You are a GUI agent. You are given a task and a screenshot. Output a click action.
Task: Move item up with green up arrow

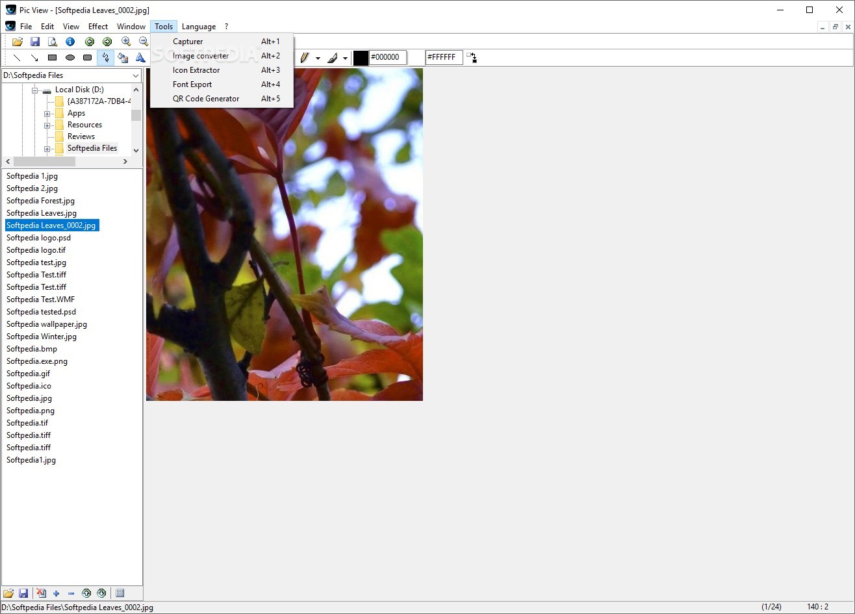coord(86,593)
